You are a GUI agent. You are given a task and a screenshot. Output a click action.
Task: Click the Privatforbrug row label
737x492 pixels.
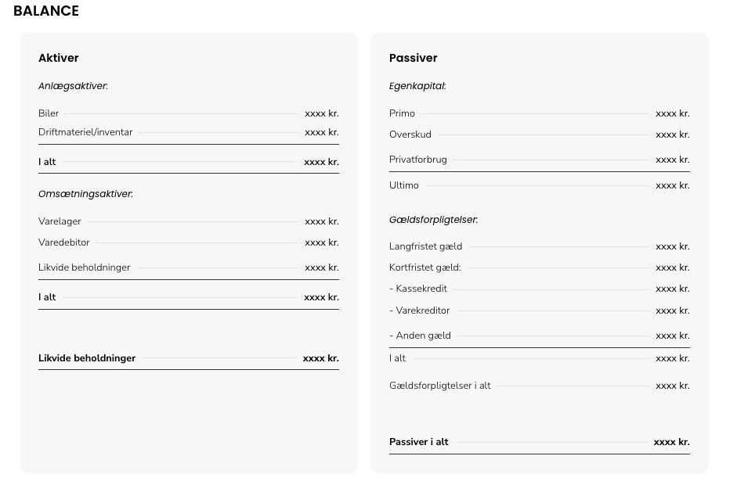point(418,160)
